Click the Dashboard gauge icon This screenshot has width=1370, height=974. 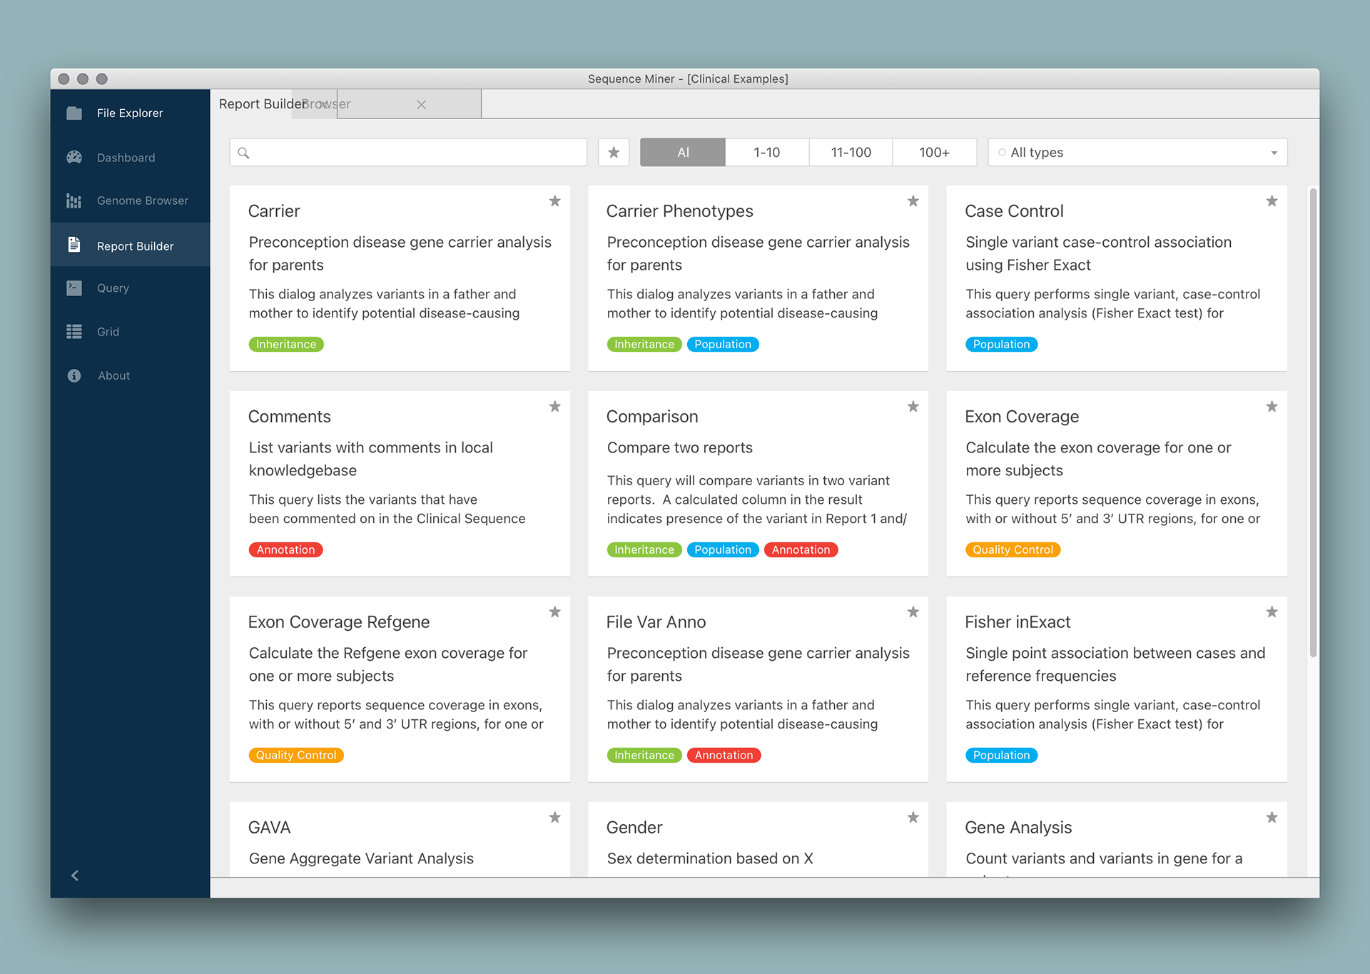(x=74, y=157)
